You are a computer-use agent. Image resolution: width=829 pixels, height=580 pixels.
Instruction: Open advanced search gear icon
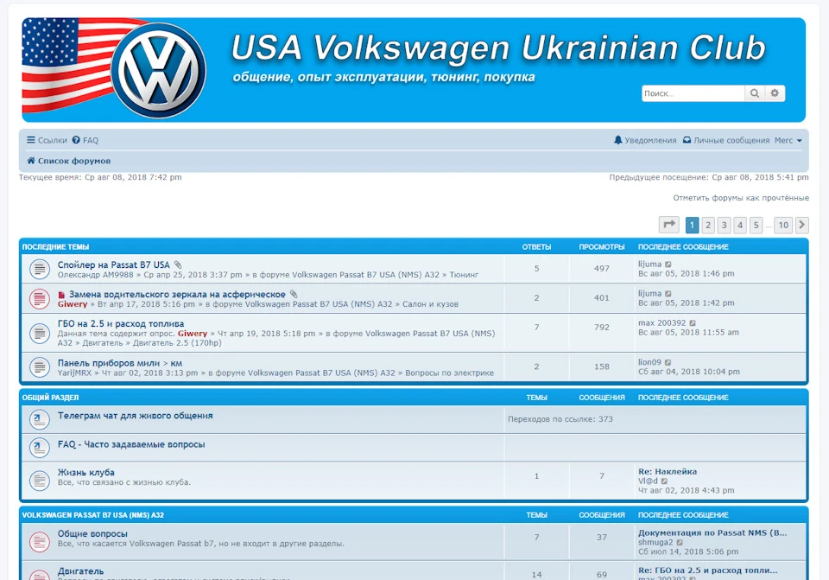click(x=775, y=93)
